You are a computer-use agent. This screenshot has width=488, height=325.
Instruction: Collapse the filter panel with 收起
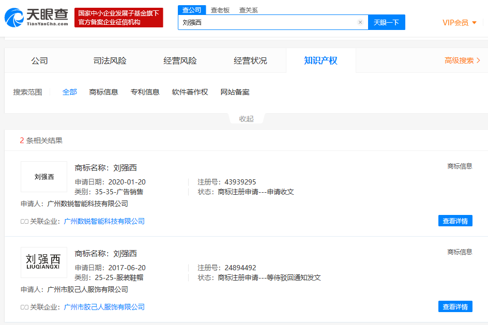(x=246, y=119)
